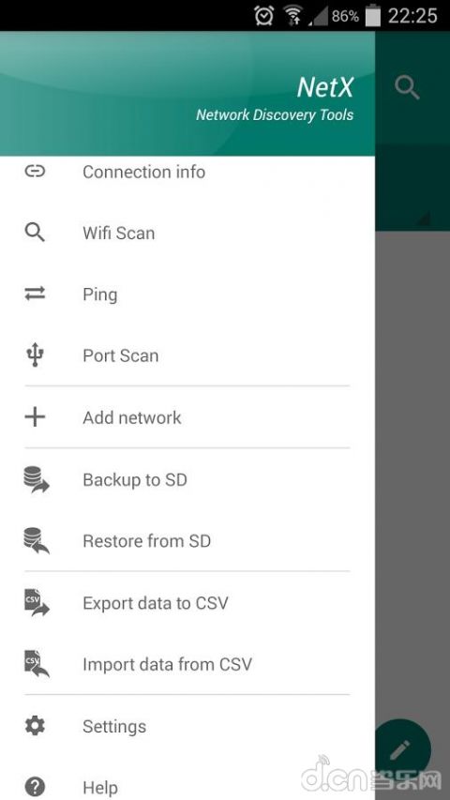Screen dimensions: 450x800
Task: Tap the Restore from SD database icon
Action: coord(37,541)
